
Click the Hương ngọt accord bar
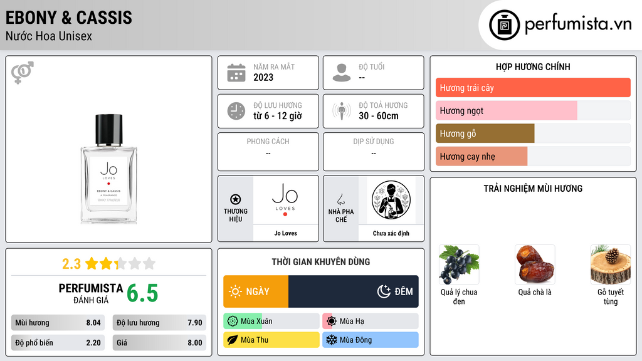point(533,110)
